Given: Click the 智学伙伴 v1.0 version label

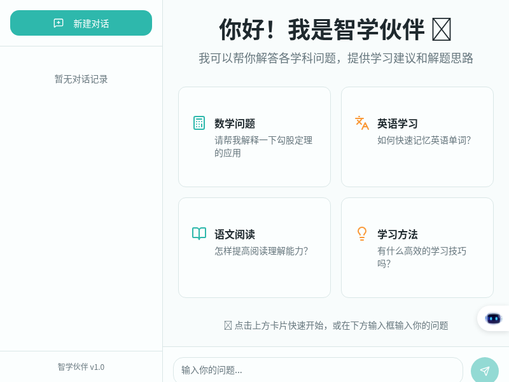Looking at the screenshot, I should (x=81, y=367).
